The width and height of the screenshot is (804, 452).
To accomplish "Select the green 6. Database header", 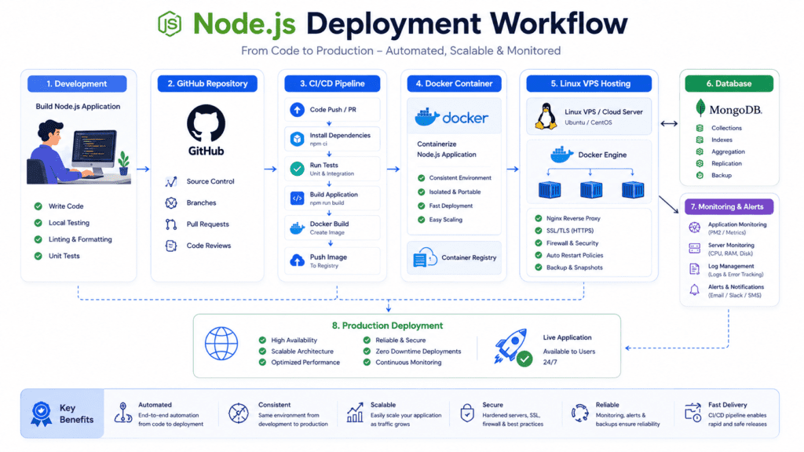I will (729, 83).
